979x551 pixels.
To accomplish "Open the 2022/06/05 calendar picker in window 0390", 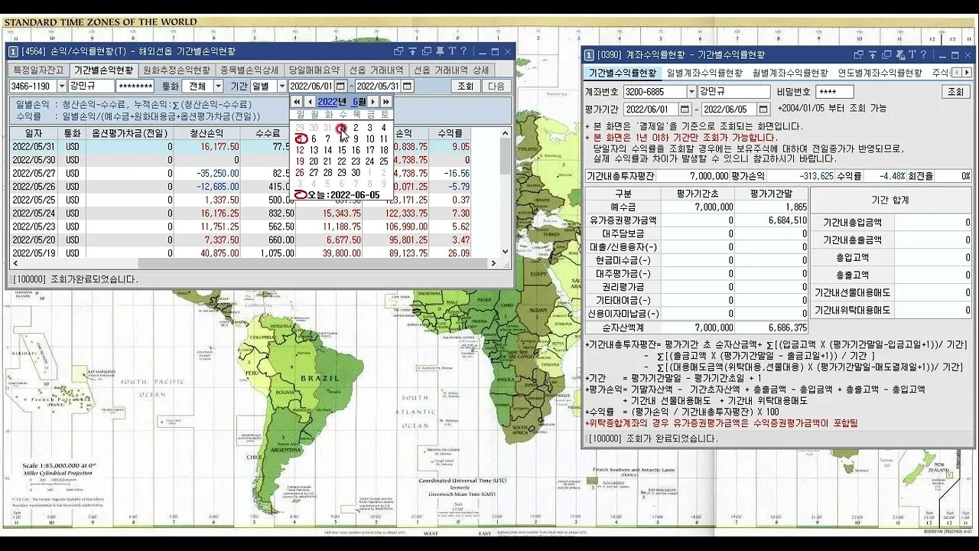I will (x=763, y=109).
